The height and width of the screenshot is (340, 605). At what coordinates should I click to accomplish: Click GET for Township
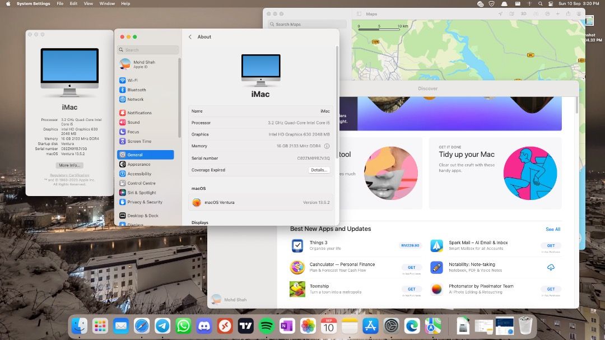(412, 289)
